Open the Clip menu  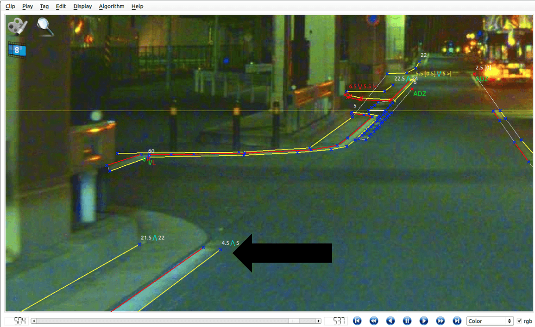pyautogui.click(x=10, y=6)
